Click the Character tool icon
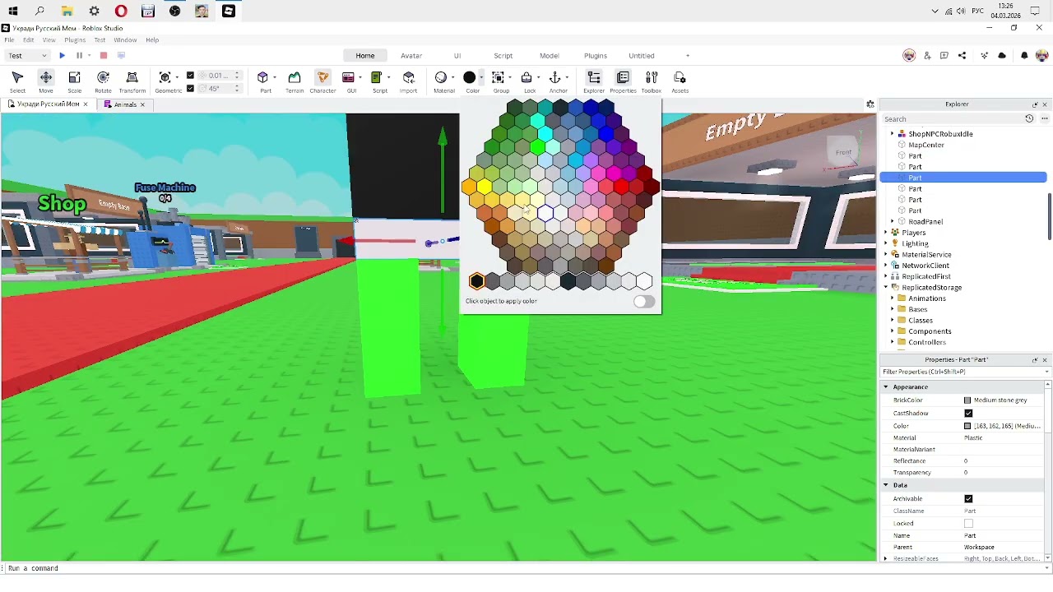 click(x=322, y=77)
